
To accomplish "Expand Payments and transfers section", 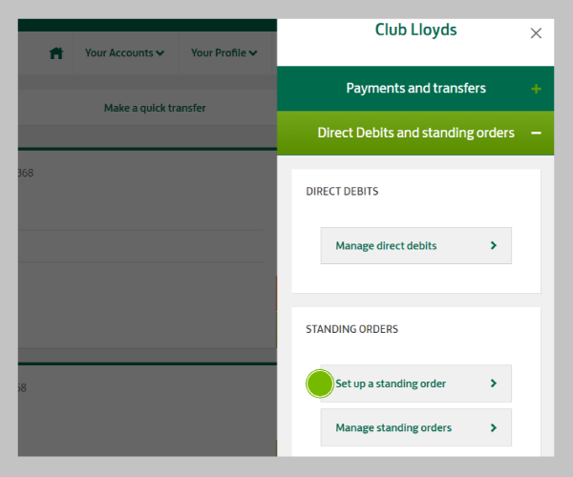I will click(x=415, y=89).
